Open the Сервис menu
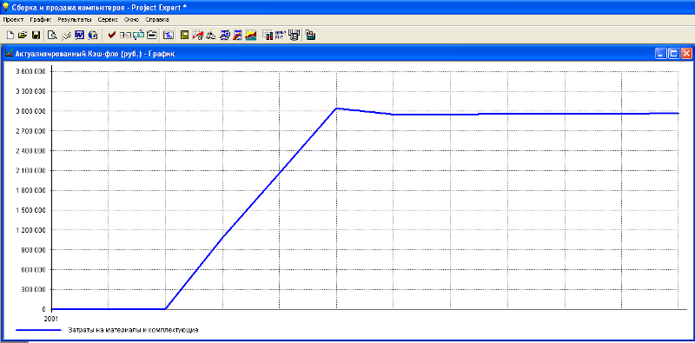The height and width of the screenshot is (343, 695). click(x=108, y=20)
